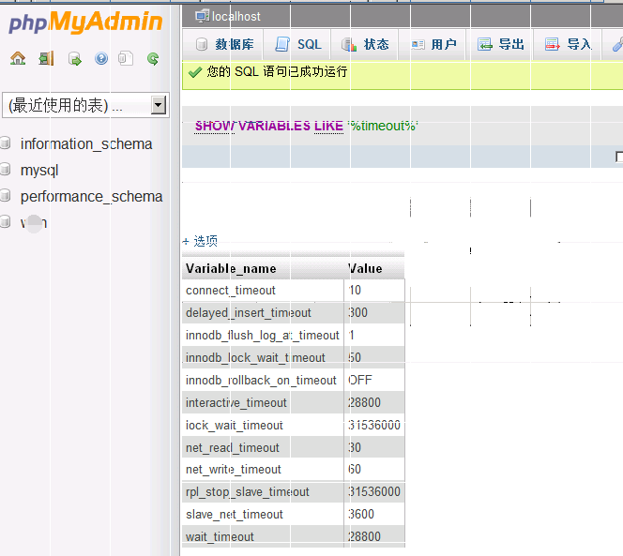The width and height of the screenshot is (623, 556).
Task: Click the localhost server breadcrumb
Action: pos(236,17)
